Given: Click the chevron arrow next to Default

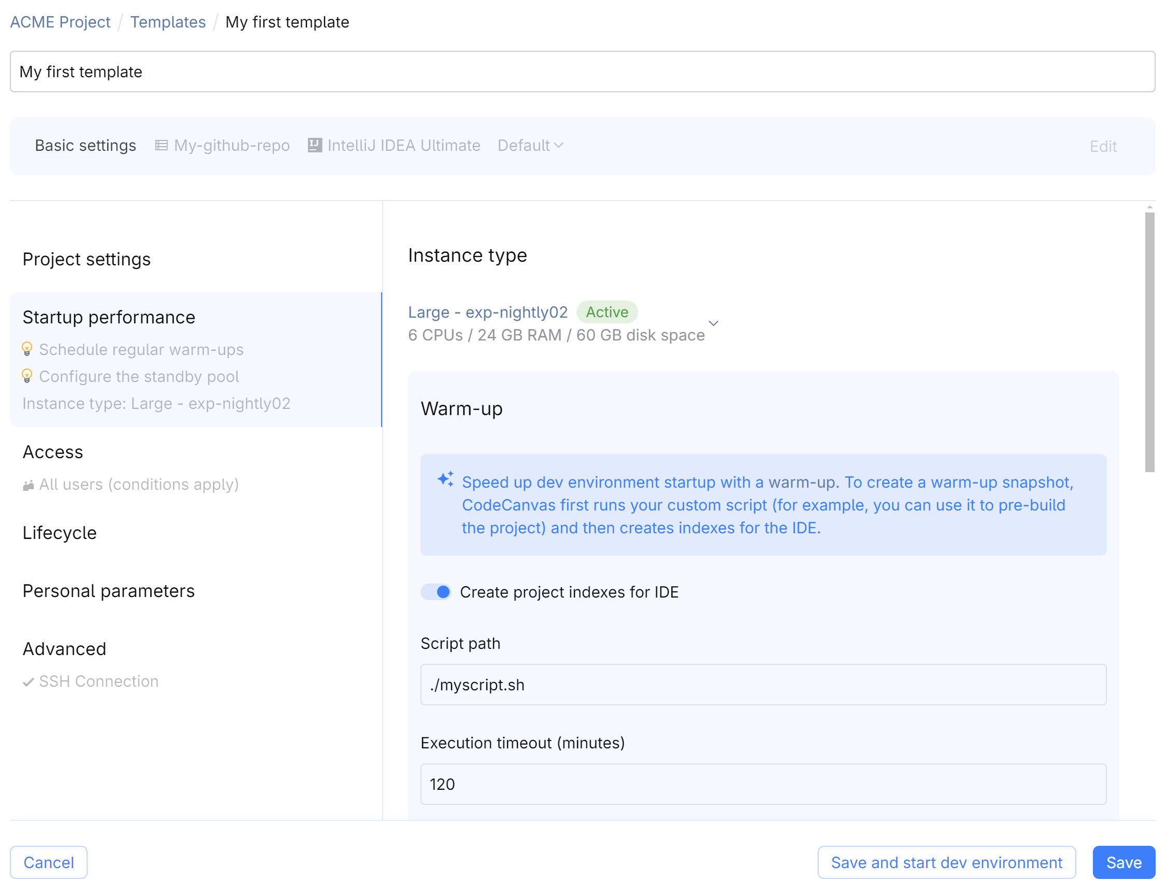Looking at the screenshot, I should 558,145.
